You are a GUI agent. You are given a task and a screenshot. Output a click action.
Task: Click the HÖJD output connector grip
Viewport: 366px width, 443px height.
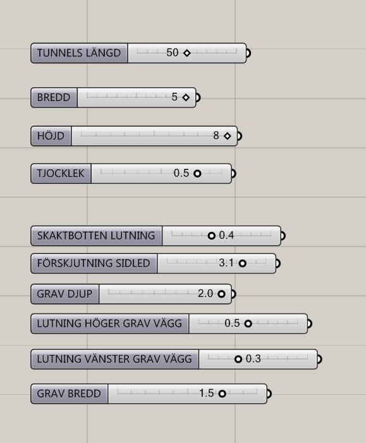239,136
